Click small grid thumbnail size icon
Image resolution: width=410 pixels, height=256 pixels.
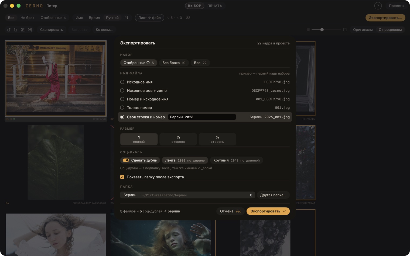tap(308, 30)
